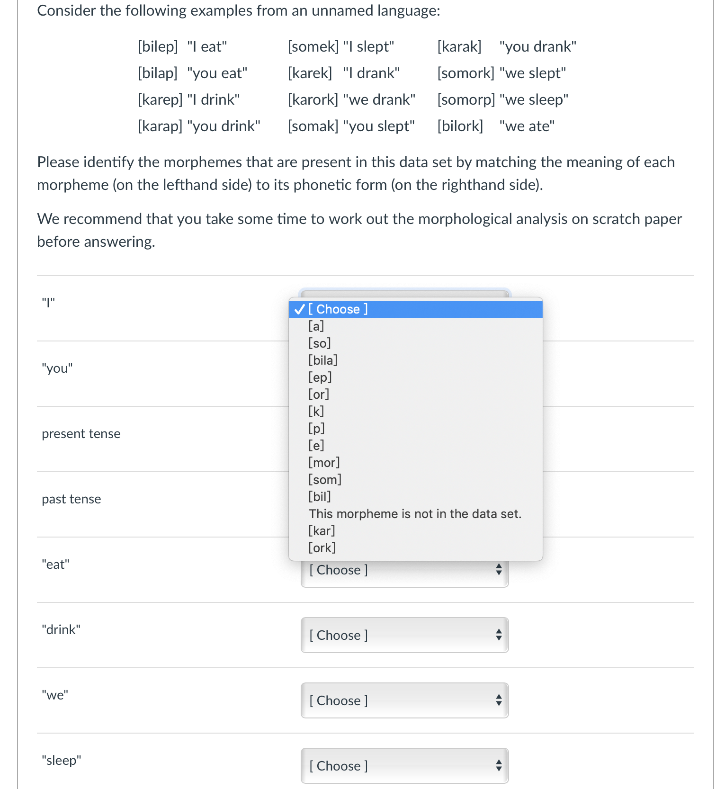This screenshot has height=789, width=716.
Task: Expand the "we" morpheme dropdown
Action: tap(405, 700)
